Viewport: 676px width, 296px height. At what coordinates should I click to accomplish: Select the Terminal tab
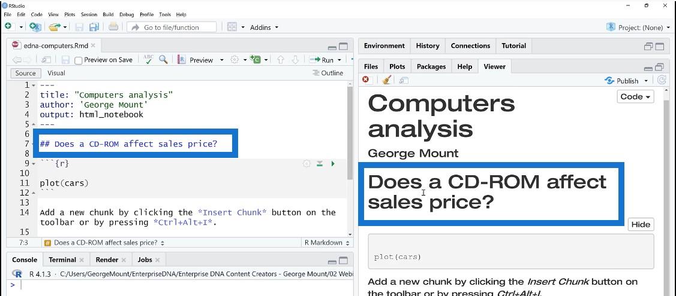[62, 260]
